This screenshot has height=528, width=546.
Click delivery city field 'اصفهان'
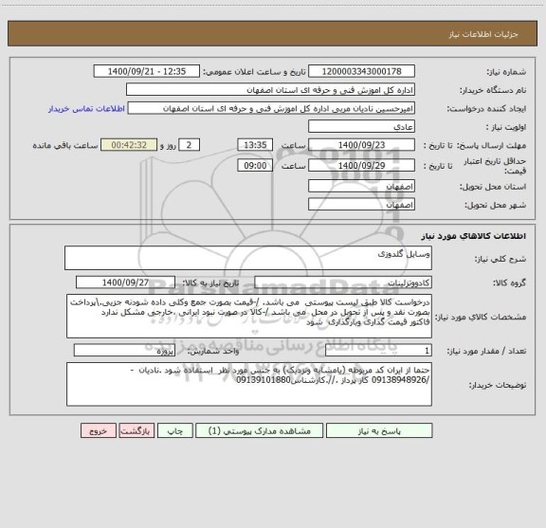[361, 204]
